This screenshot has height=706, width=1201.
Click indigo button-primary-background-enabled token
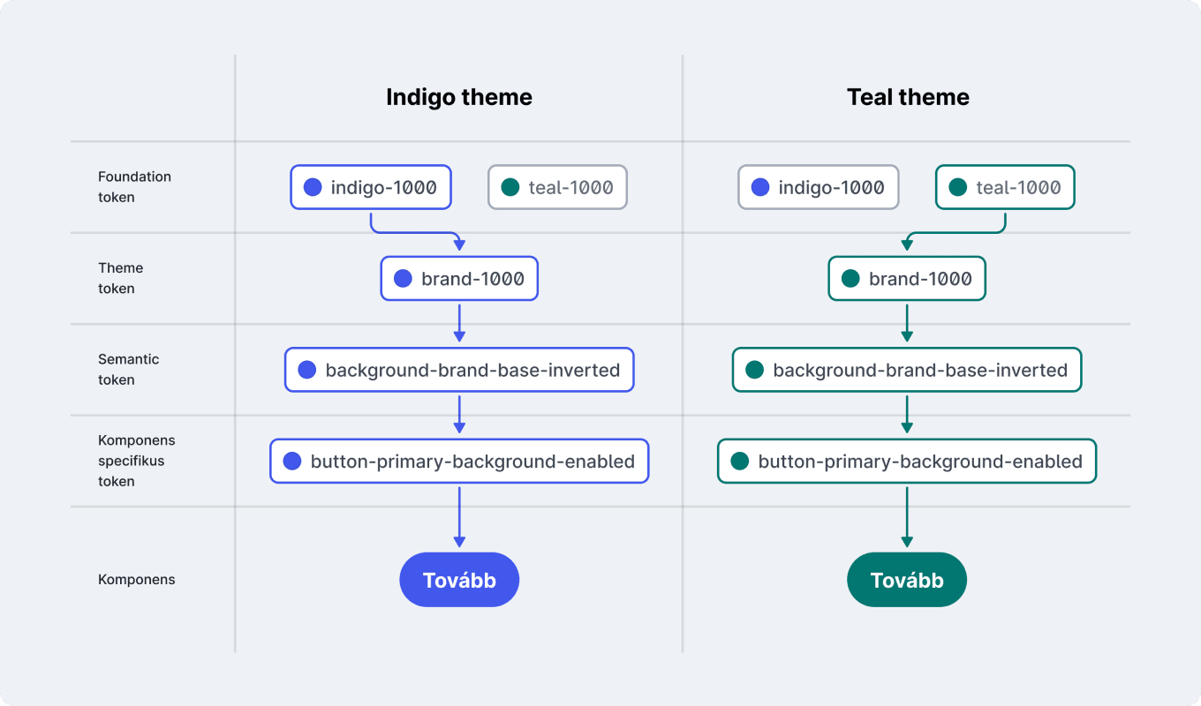tap(459, 462)
